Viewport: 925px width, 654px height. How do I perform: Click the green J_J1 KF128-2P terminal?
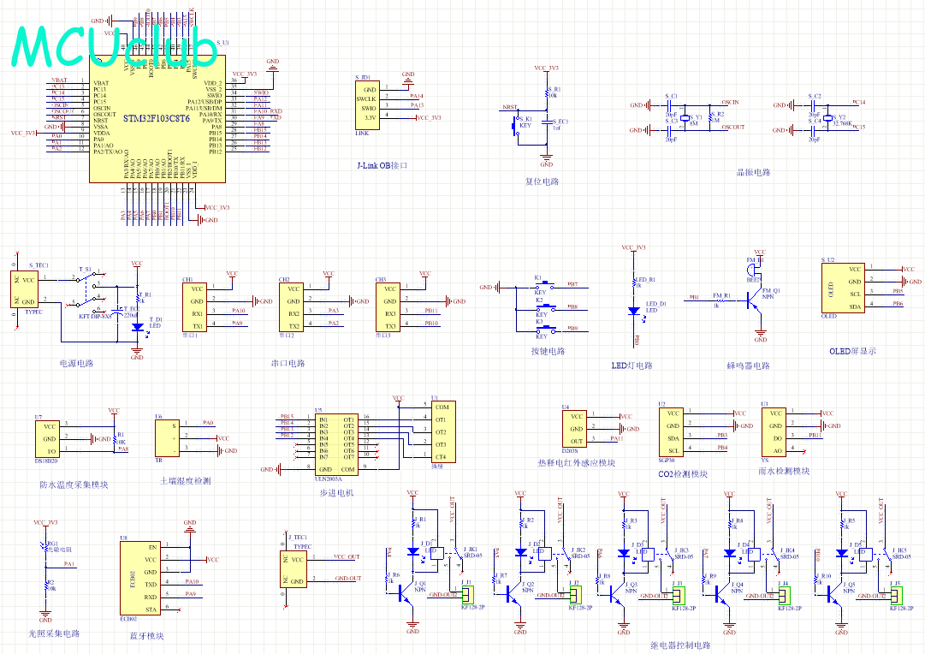point(467,593)
